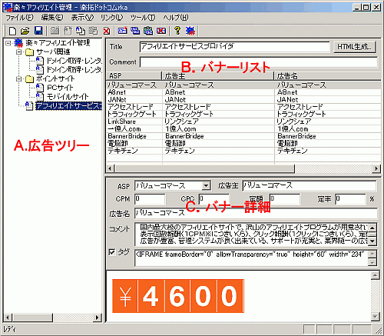Select the JANet row in ASP column
The image size is (384, 336).
[x=118, y=99]
